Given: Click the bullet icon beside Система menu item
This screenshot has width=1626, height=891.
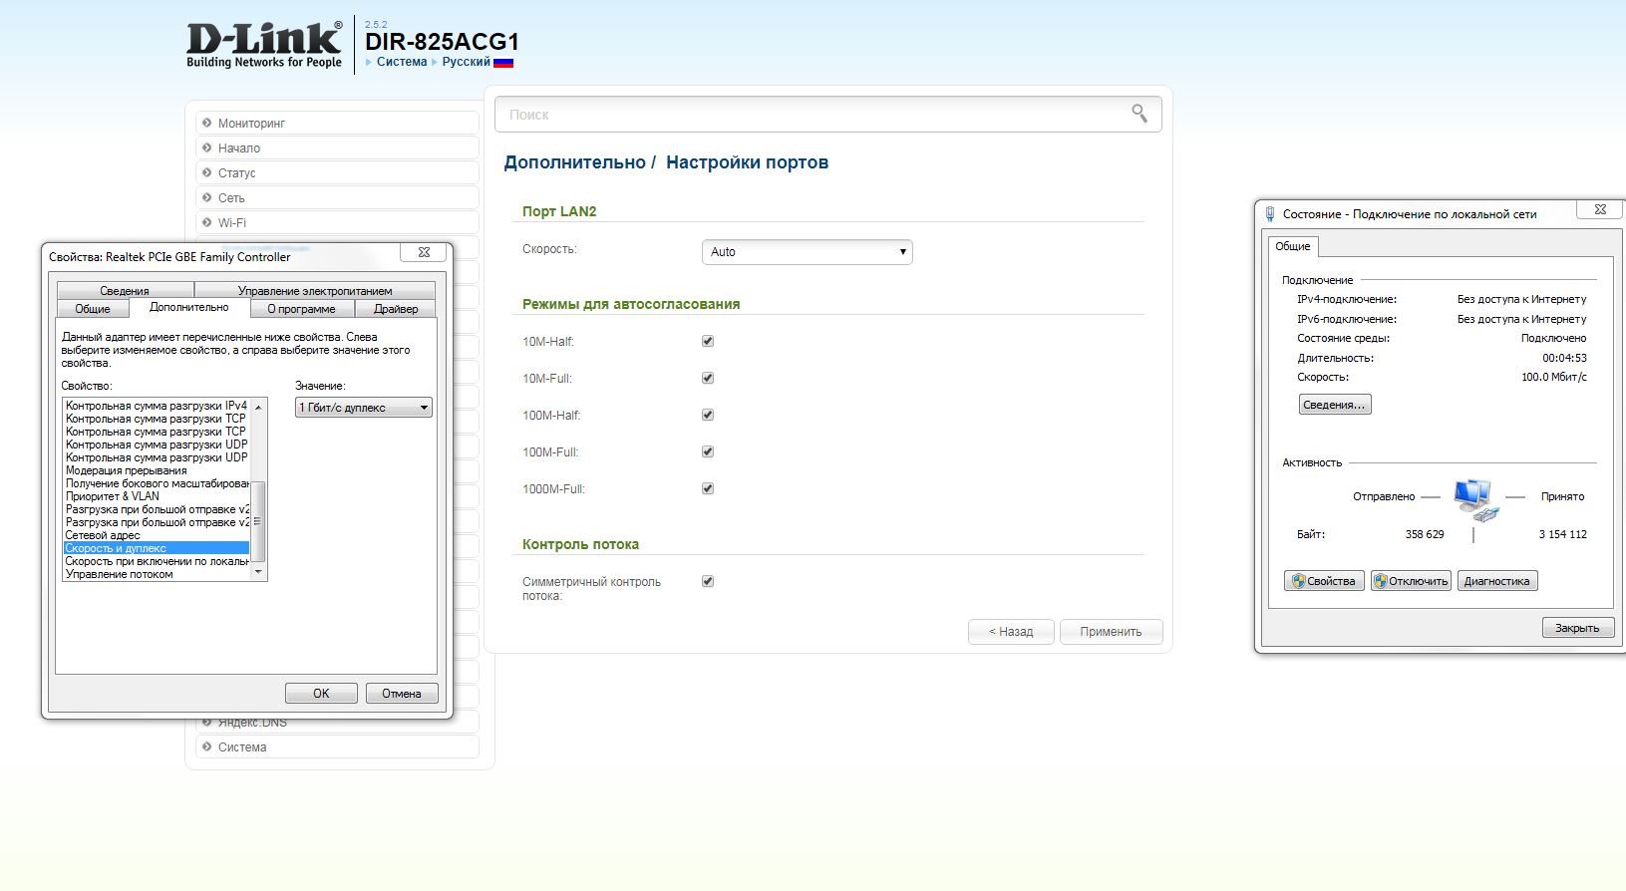Looking at the screenshot, I should click(x=207, y=746).
